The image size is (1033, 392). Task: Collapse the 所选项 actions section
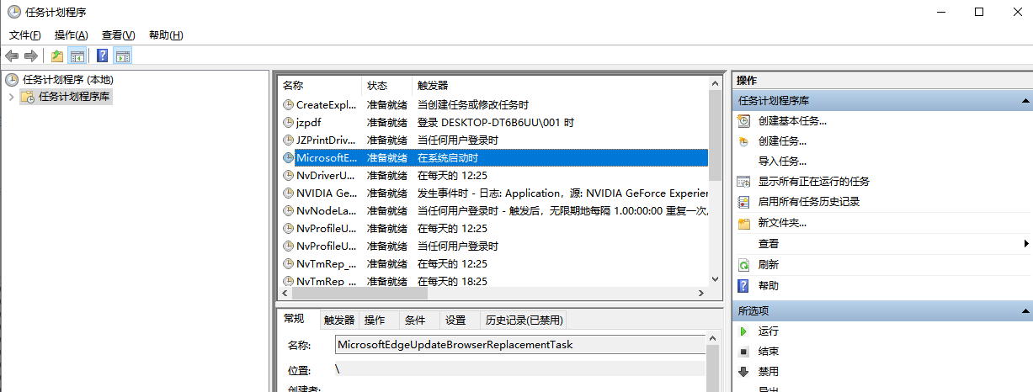(x=1026, y=310)
